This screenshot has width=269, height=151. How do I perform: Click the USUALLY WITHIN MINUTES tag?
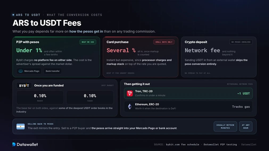pyautogui.click(x=225, y=127)
